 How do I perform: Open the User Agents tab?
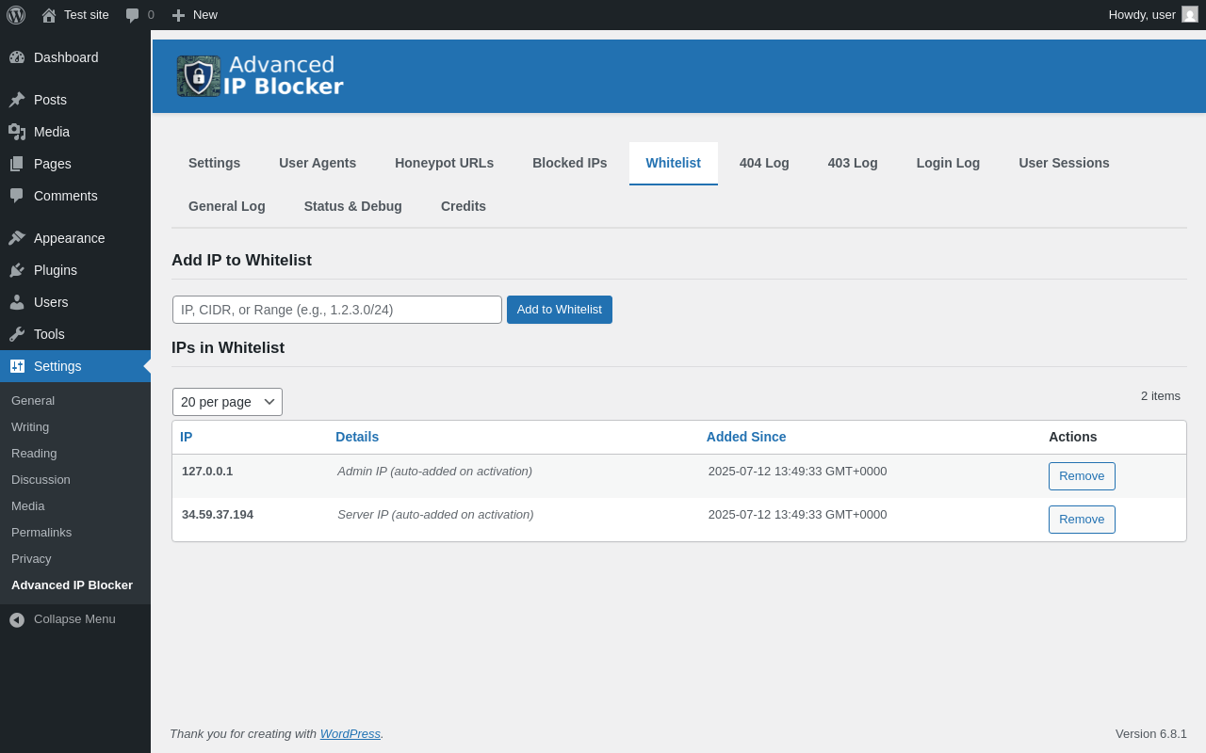318,163
